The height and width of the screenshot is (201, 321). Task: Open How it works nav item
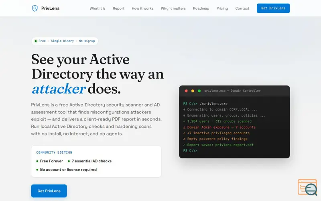click(x=143, y=8)
